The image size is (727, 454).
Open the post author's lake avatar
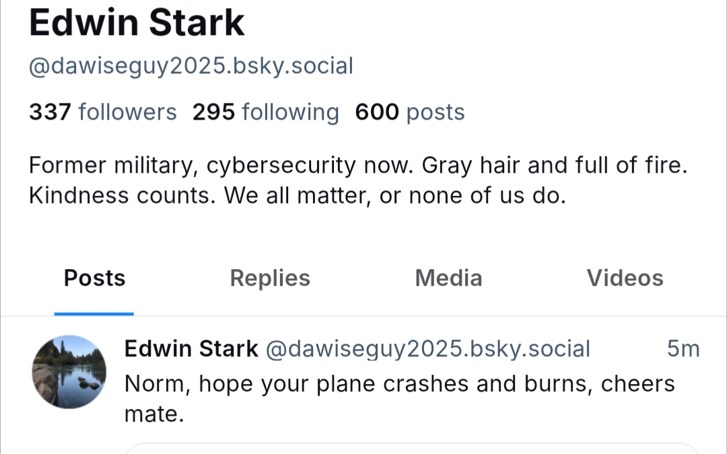pos(69,372)
